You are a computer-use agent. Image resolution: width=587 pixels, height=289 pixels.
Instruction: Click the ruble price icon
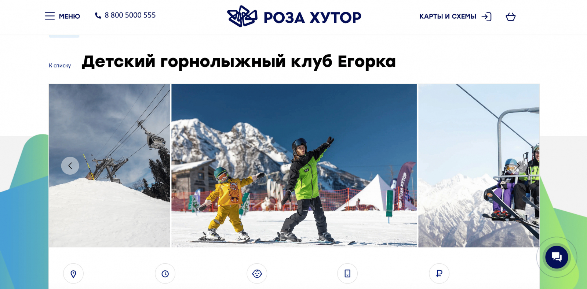(439, 274)
